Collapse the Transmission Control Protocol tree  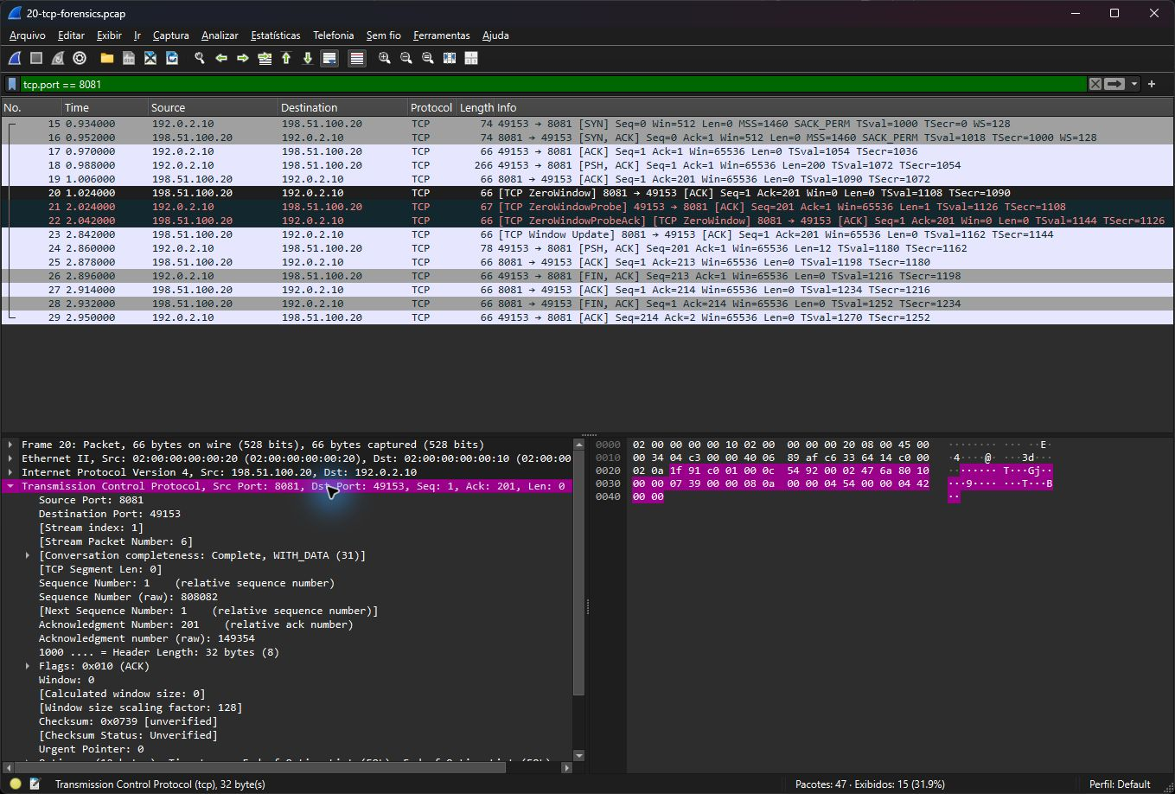[x=10, y=486]
